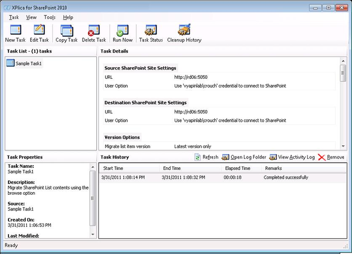This screenshot has height=254, width=352.
Task: Click the Description text in Task Properties
Action: click(48, 190)
